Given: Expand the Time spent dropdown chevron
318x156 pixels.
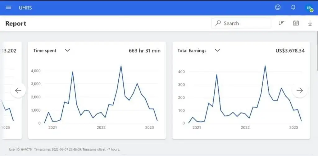Looking at the screenshot, I should click(x=67, y=51).
